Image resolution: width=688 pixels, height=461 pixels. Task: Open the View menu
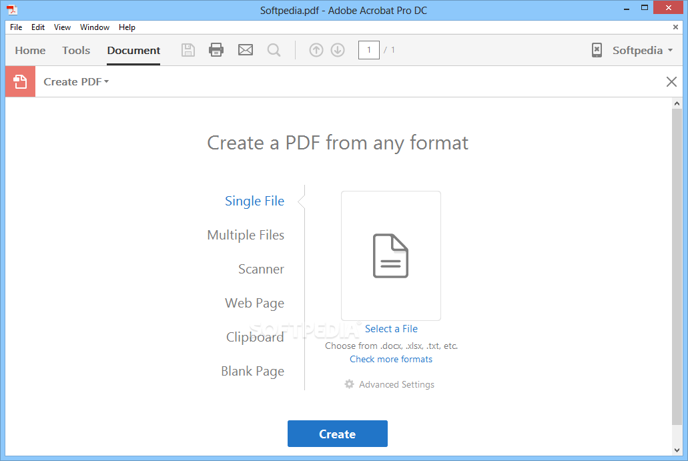(62, 27)
